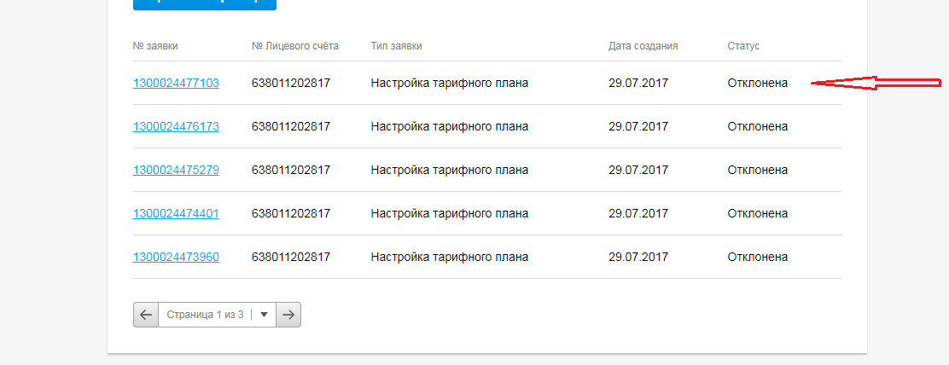Open the page selector dropdown arrow
Viewport: 949px width, 365px height.
(x=265, y=315)
